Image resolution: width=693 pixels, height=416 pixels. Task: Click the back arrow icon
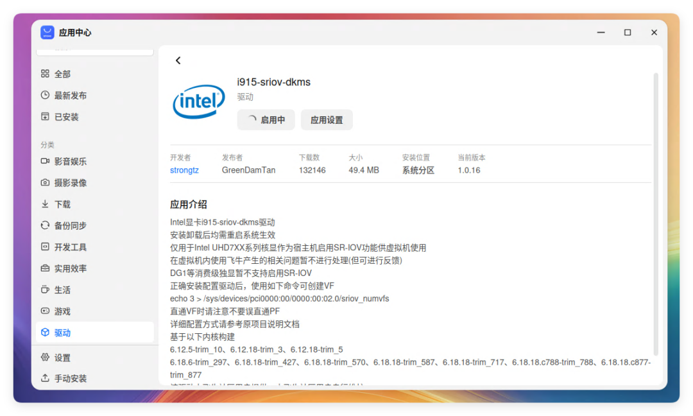click(x=178, y=60)
